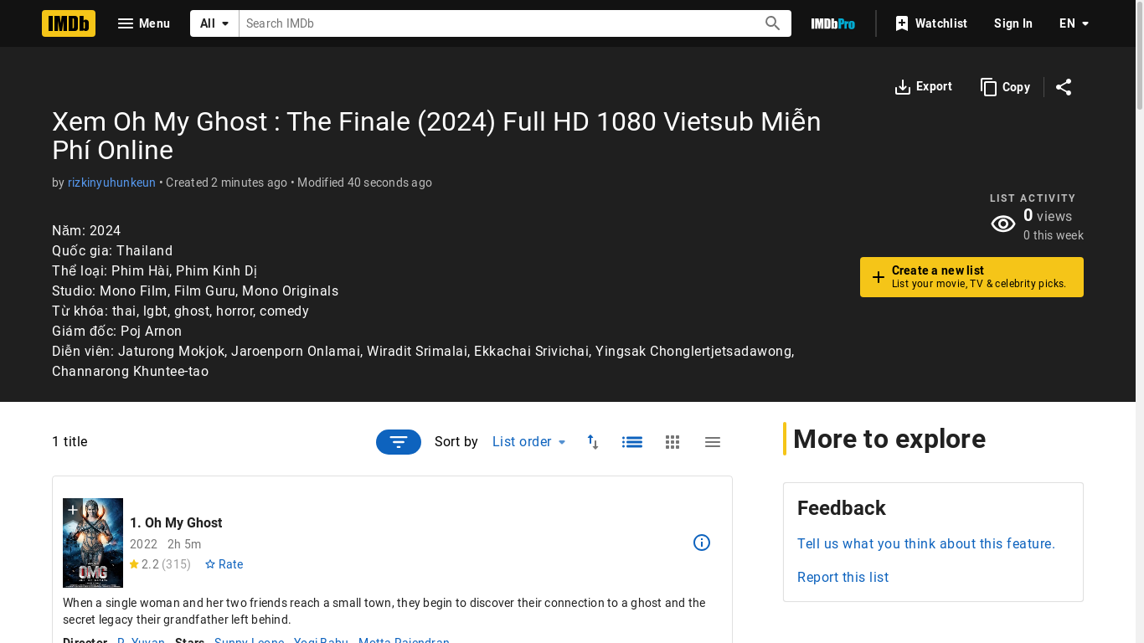Viewport: 1144px width, 643px height.
Task: Open the Watchlist
Action: [930, 23]
